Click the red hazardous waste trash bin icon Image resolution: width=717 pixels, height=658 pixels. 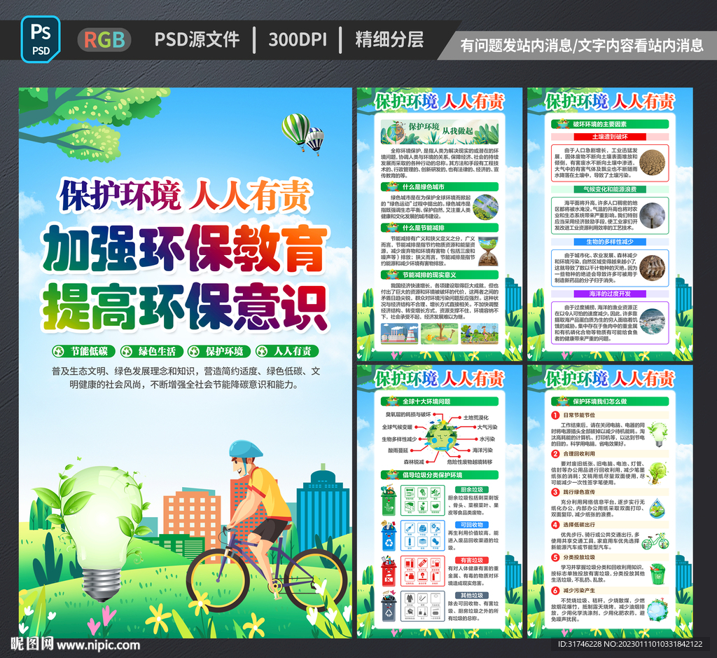(389, 570)
